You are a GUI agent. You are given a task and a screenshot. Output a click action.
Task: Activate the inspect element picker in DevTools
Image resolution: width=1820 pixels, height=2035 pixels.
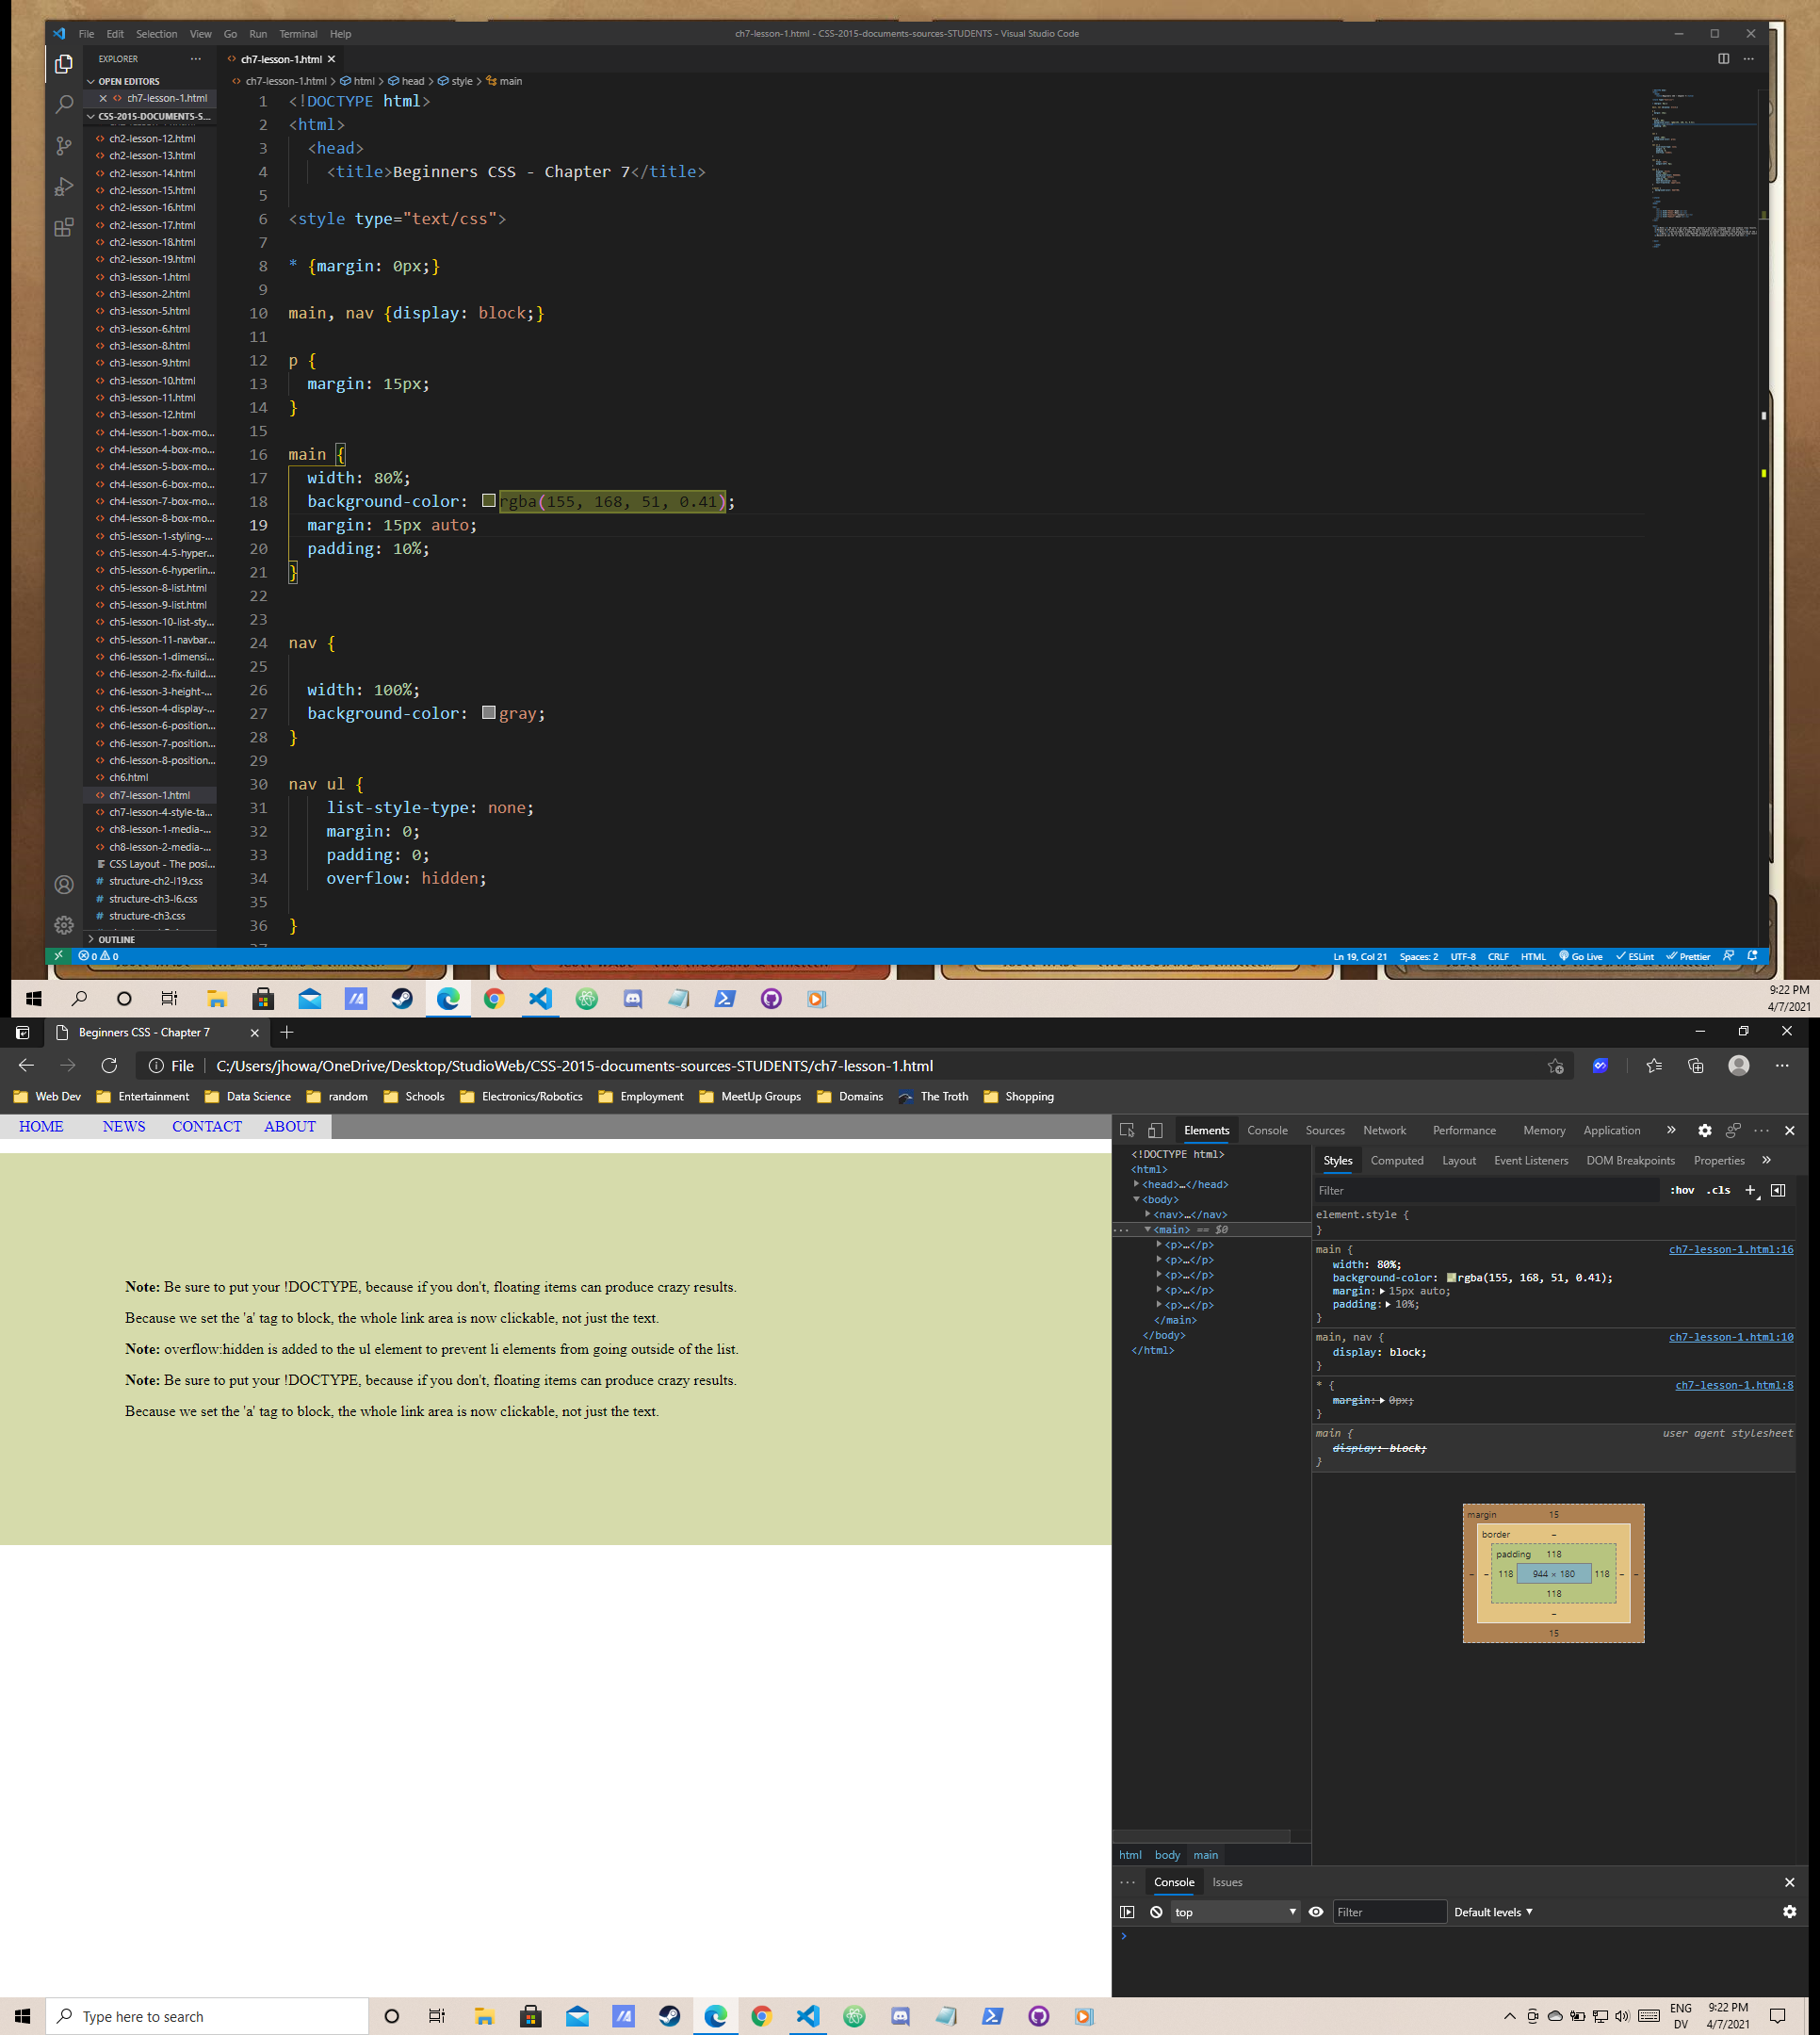pos(1127,1130)
